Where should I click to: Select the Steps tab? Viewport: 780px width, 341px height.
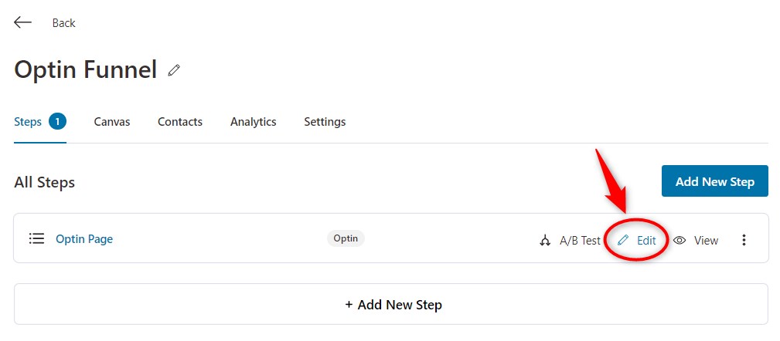coord(28,122)
